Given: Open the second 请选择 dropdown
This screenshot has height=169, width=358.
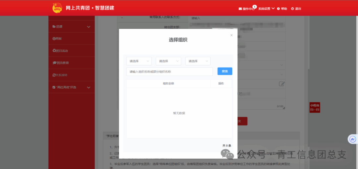Looking at the screenshot, I should 168,61.
